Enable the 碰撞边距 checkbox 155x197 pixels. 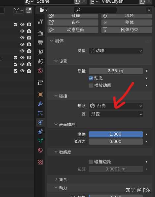point(91,162)
